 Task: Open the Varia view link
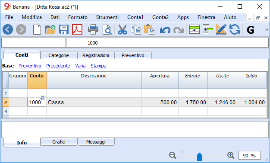[80, 66]
